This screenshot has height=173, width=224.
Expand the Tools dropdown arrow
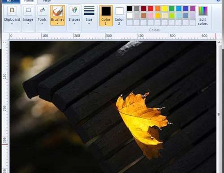pos(42,23)
